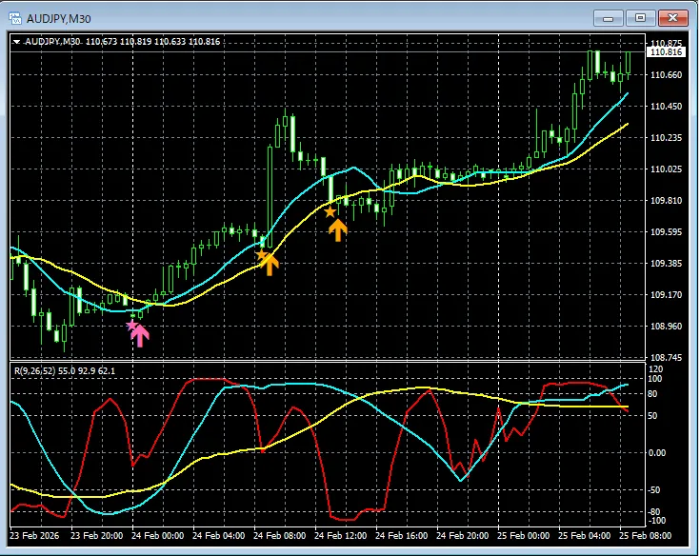Click the pink star marker
The height and width of the screenshot is (556, 700).
(x=132, y=325)
